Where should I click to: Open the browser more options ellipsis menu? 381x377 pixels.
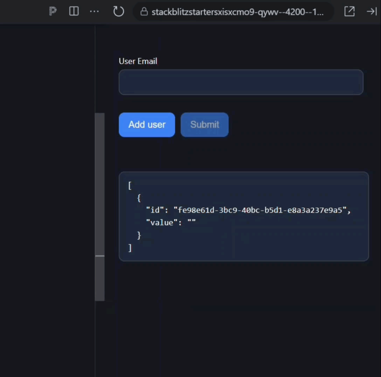(x=94, y=11)
